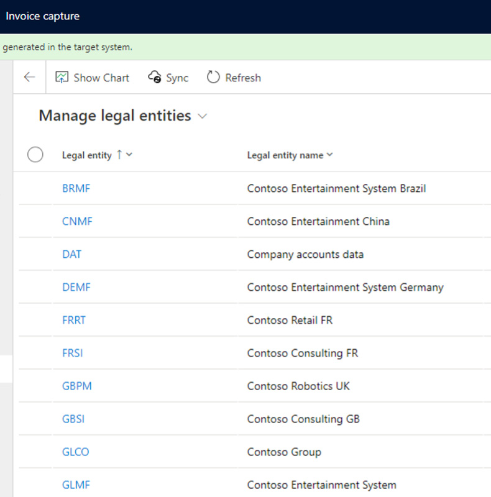Open the FRRT legal entity link
This screenshot has height=497, width=491.
click(74, 320)
